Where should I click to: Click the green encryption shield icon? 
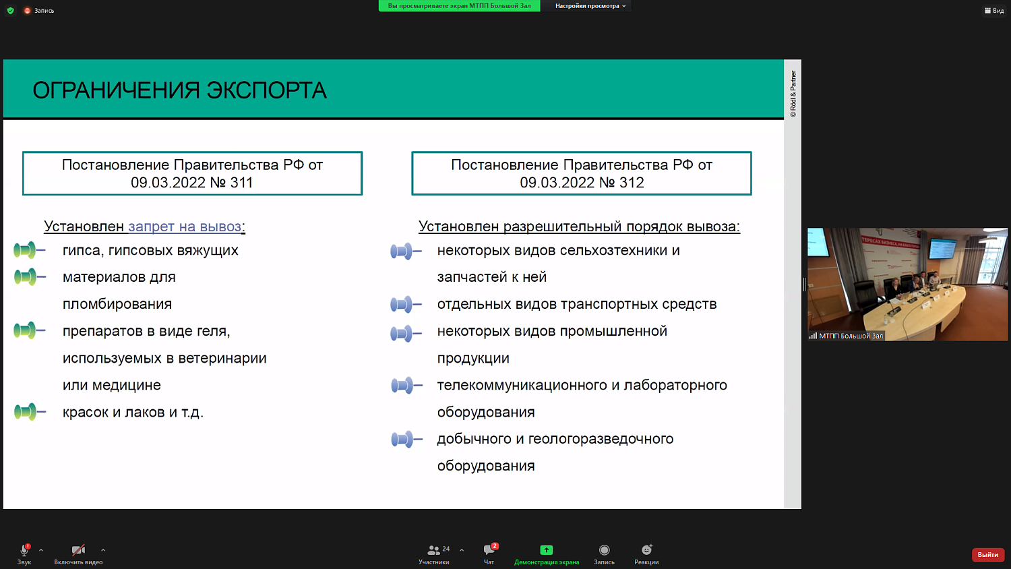10,10
